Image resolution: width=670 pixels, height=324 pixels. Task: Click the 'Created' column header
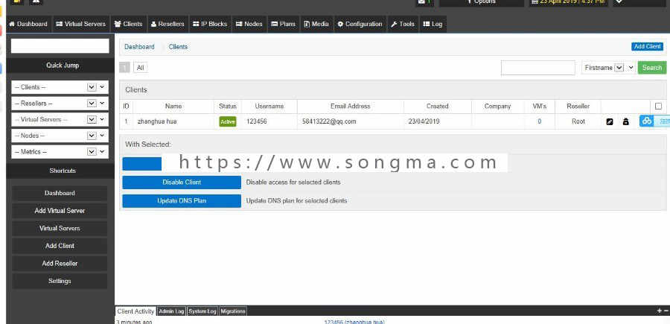(438, 106)
